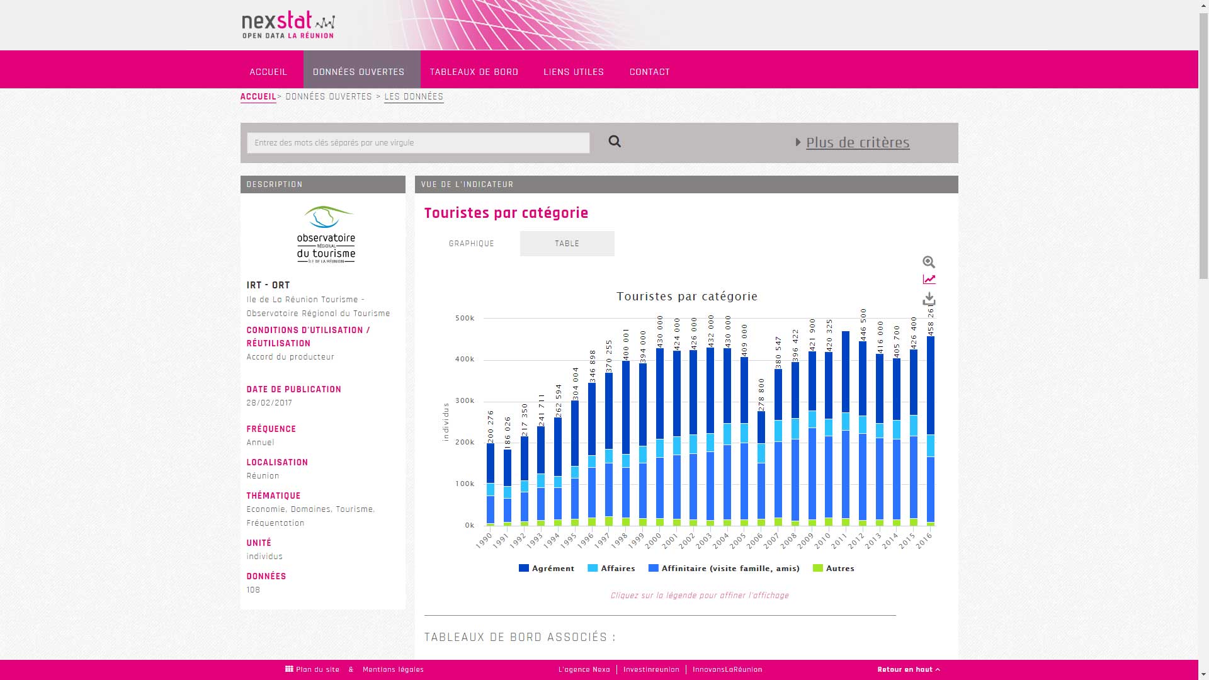Click the Plan du site grid icon
This screenshot has width=1209, height=680.
point(289,669)
